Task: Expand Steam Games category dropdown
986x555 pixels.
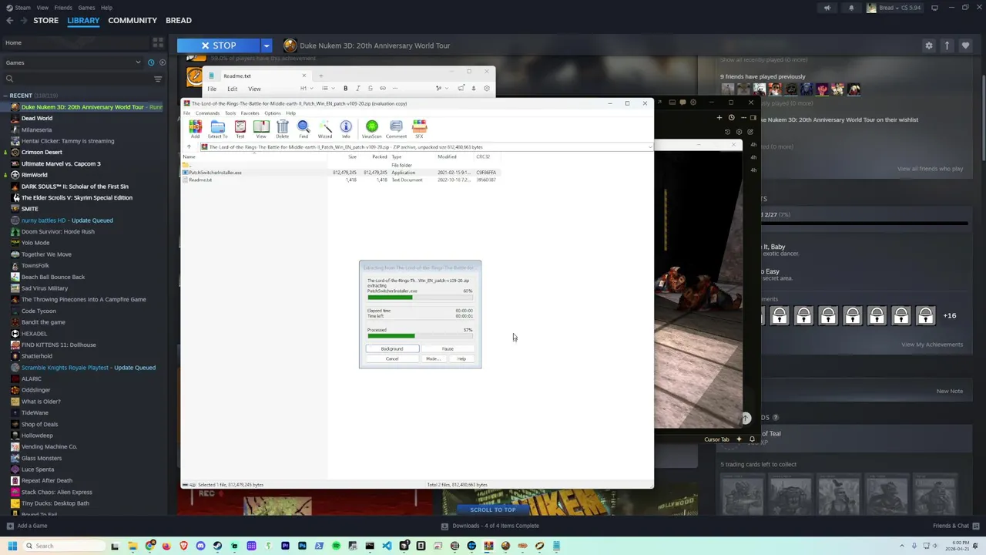Action: pyautogui.click(x=138, y=62)
